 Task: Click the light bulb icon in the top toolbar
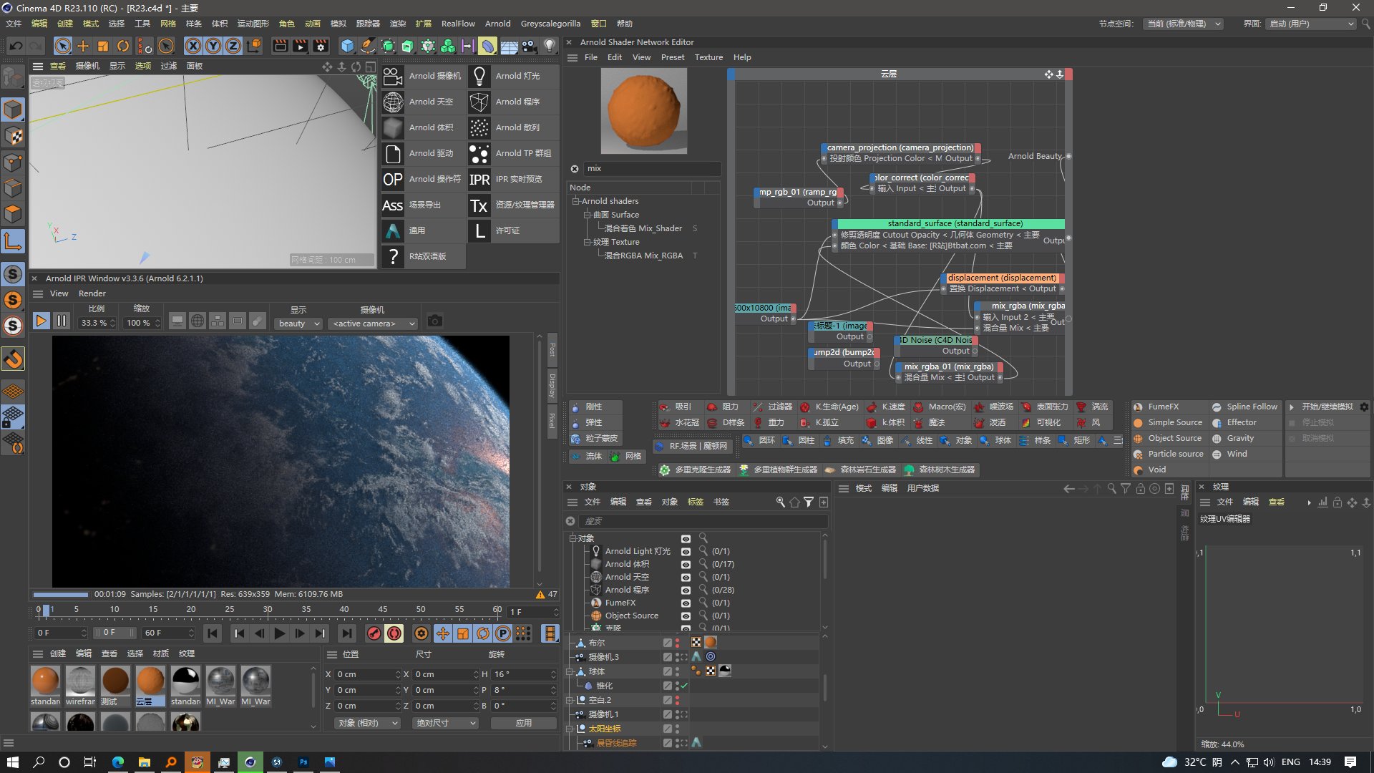[549, 47]
